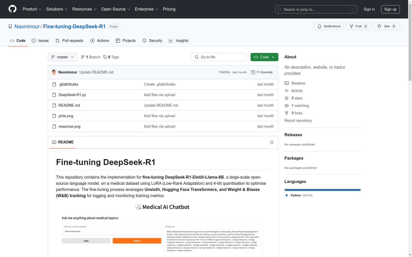The height and width of the screenshot is (257, 412).
Task: Expand the Solutions dropdown
Action: tap(57, 9)
